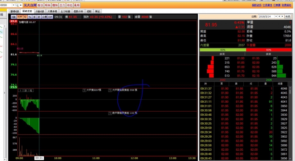
Task: Click the CDP toolbar button
Action: click(50, 17)
